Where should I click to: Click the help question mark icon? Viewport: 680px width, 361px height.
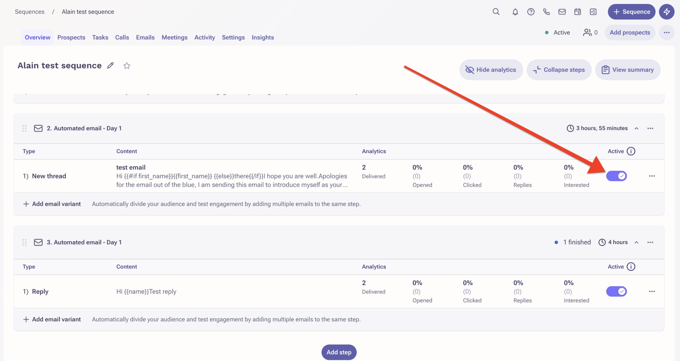pyautogui.click(x=531, y=12)
